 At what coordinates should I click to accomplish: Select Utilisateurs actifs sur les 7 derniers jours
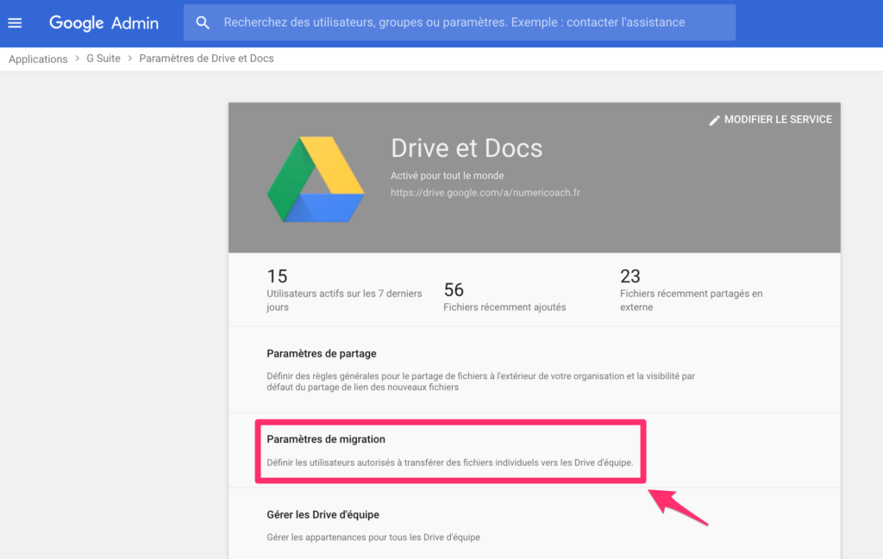point(344,301)
